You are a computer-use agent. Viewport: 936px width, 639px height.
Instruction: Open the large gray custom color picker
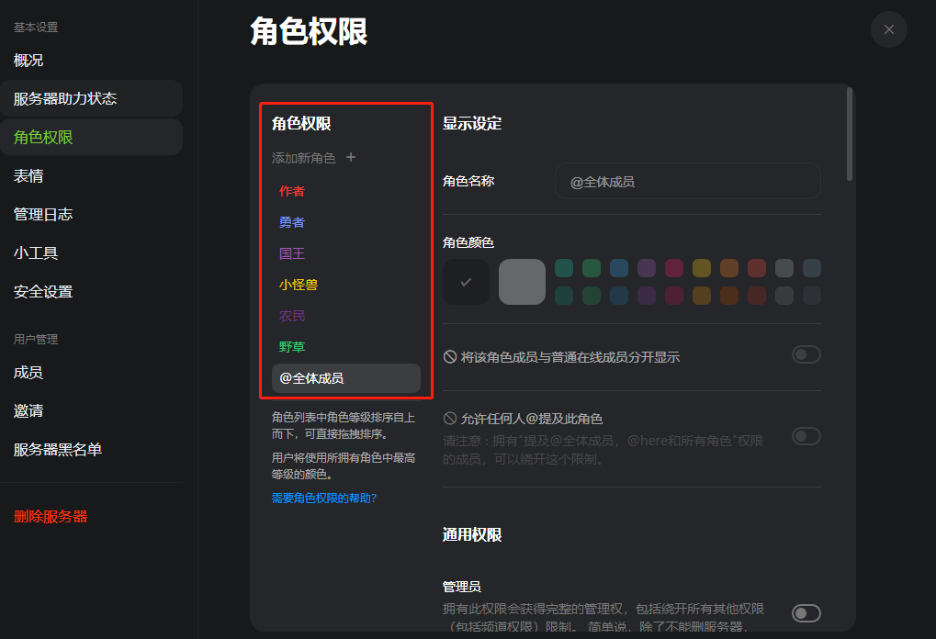pos(522,282)
